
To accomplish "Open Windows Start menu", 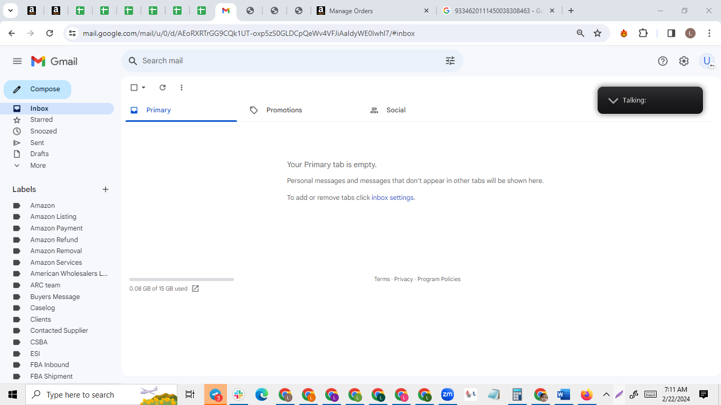I will click(13, 394).
